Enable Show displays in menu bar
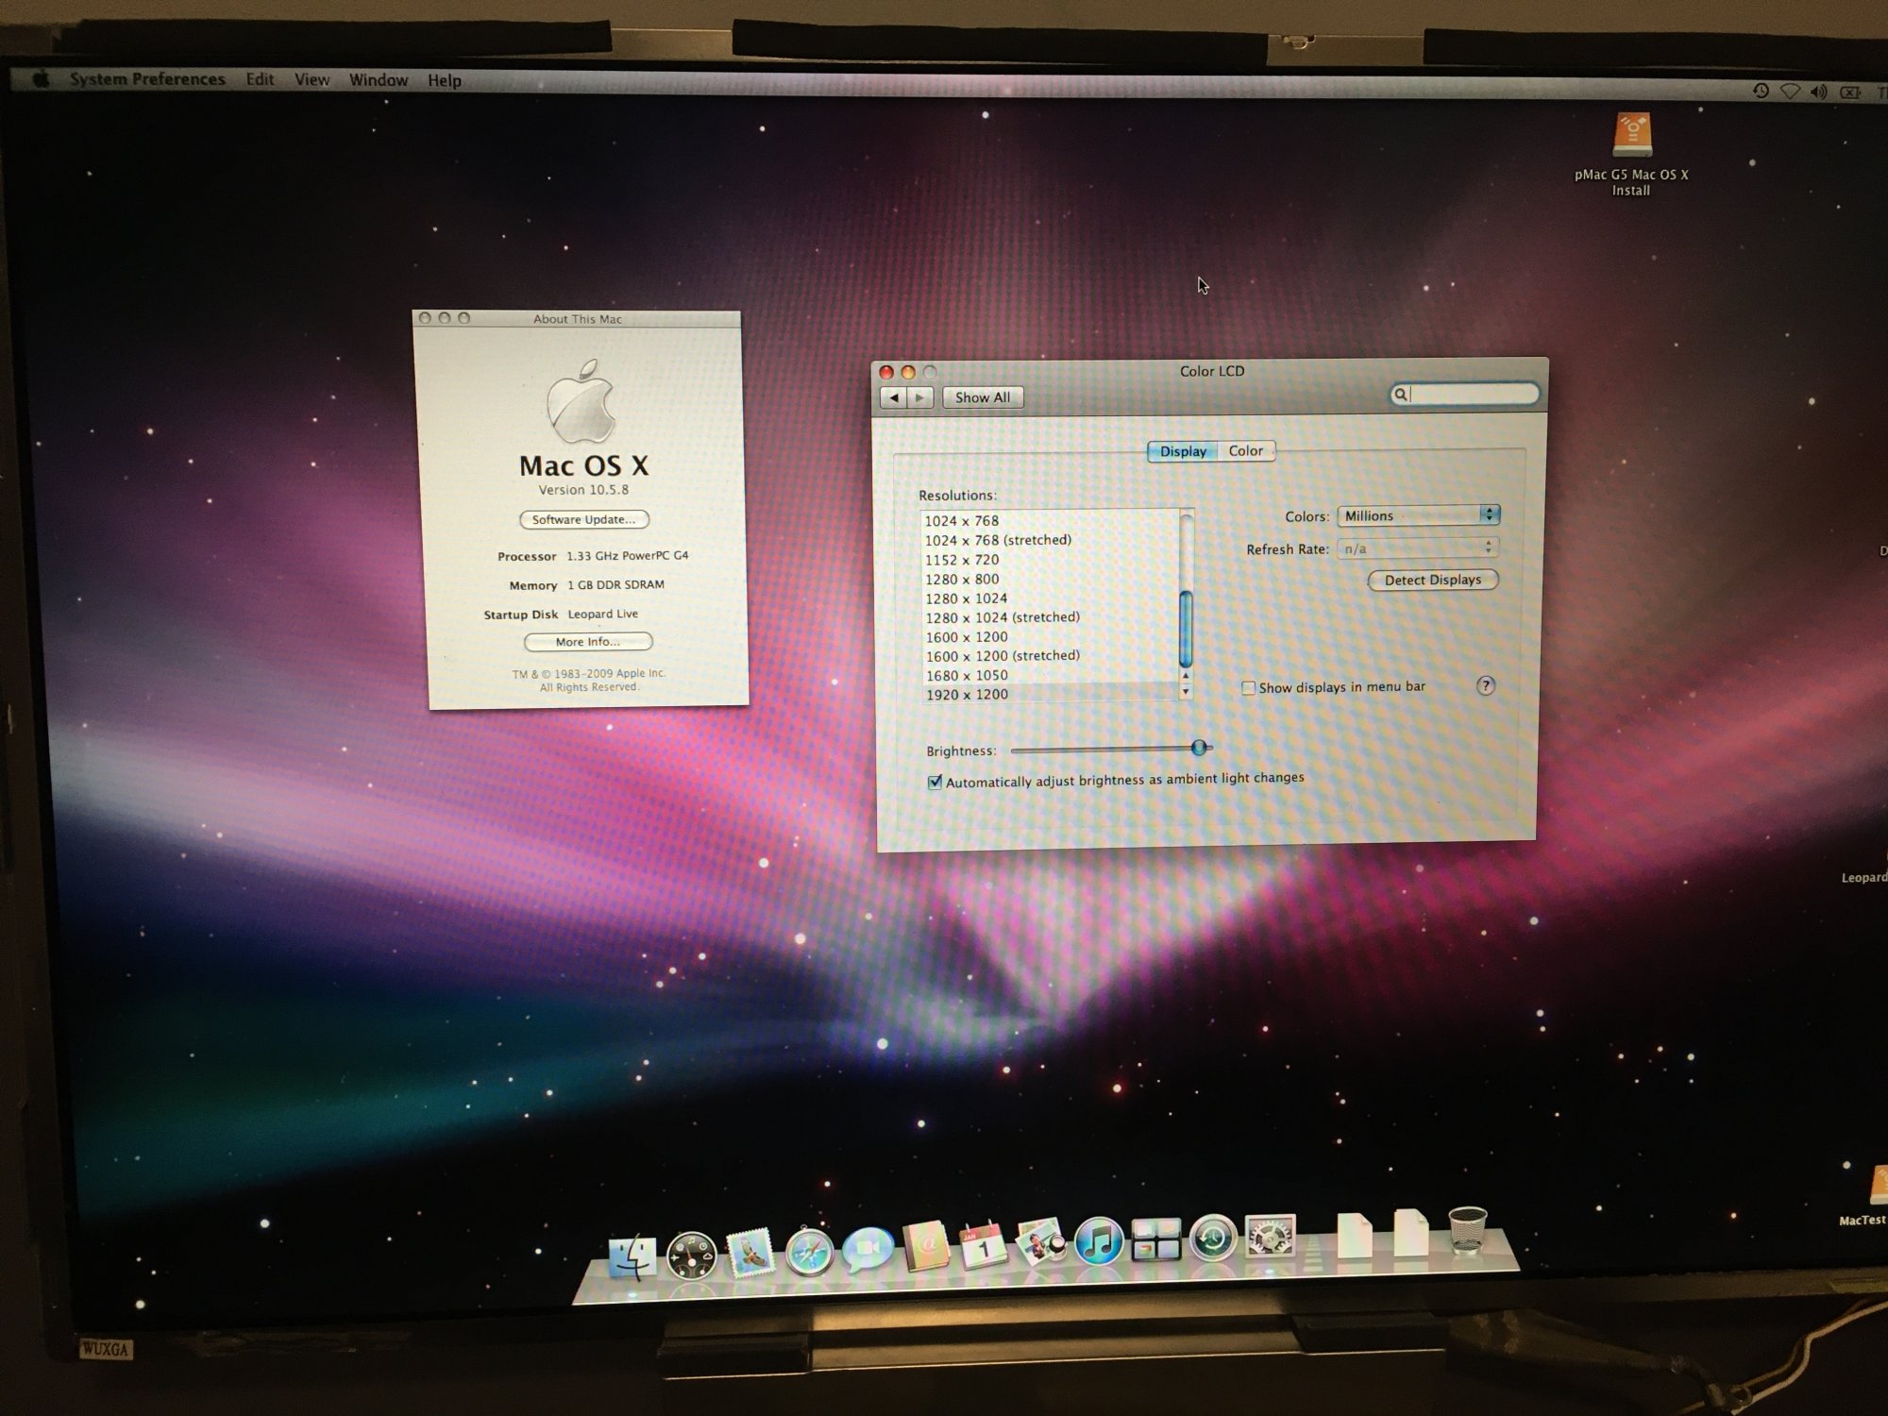The width and height of the screenshot is (1888, 1416). (x=1248, y=688)
